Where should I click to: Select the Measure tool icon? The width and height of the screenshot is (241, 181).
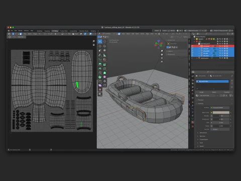pos(105,55)
